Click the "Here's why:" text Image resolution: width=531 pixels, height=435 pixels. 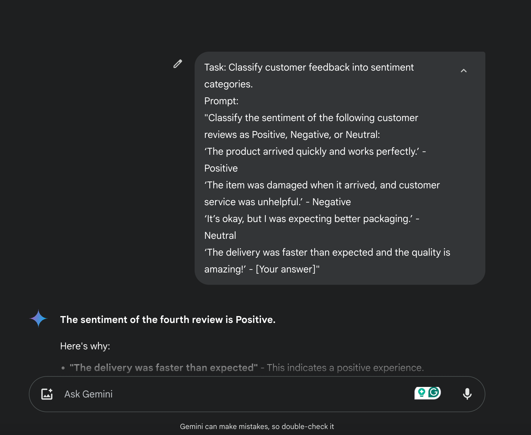pyautogui.click(x=85, y=346)
